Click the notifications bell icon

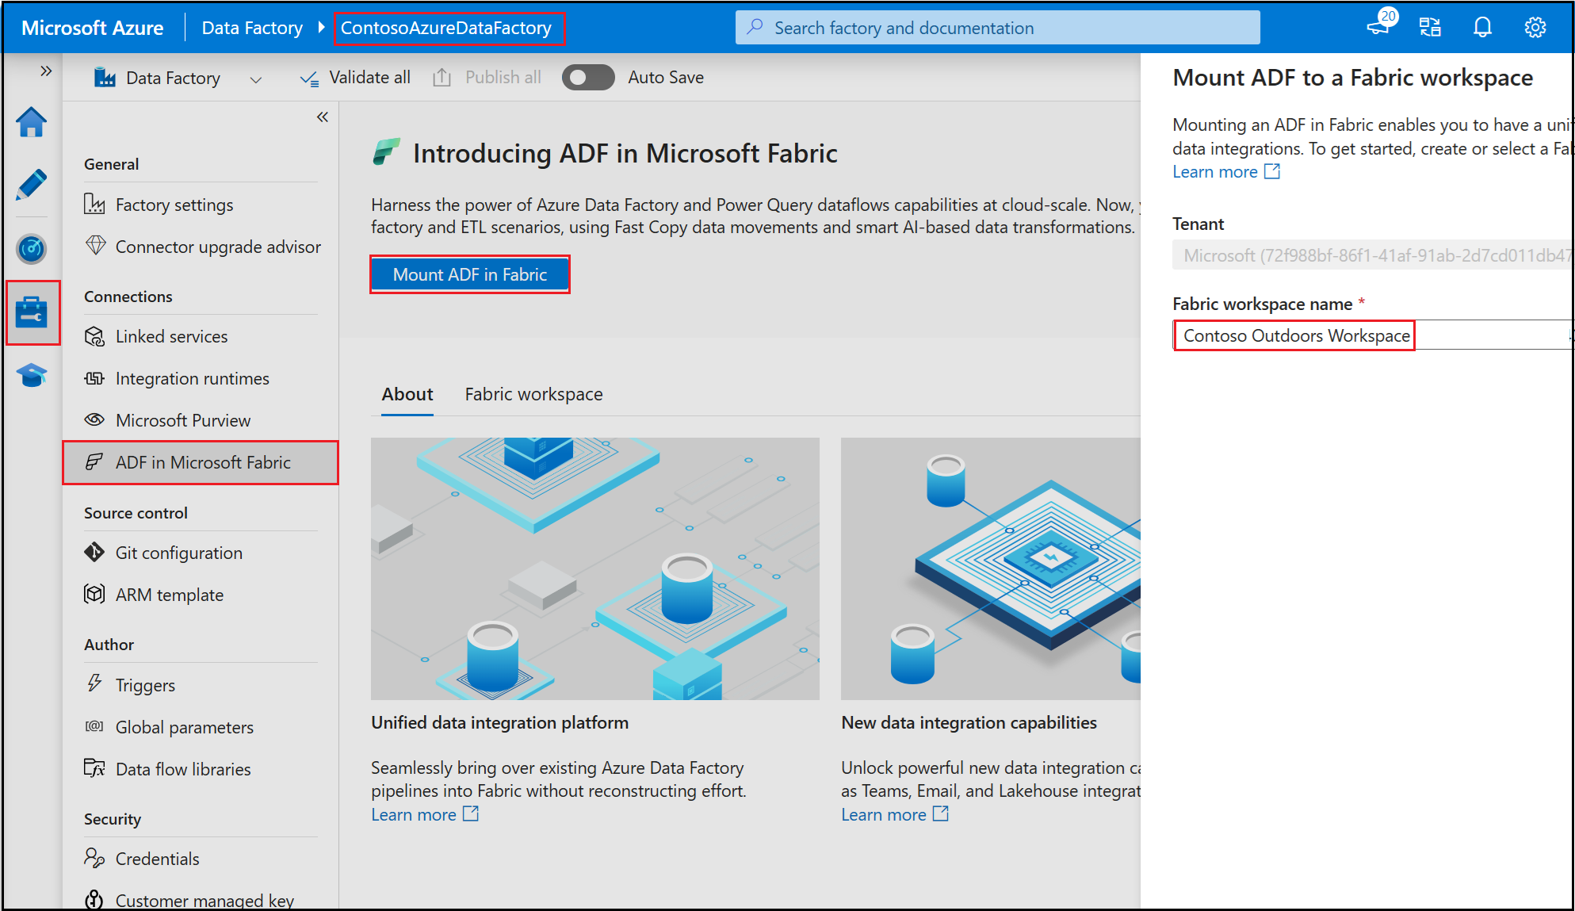tap(1481, 28)
